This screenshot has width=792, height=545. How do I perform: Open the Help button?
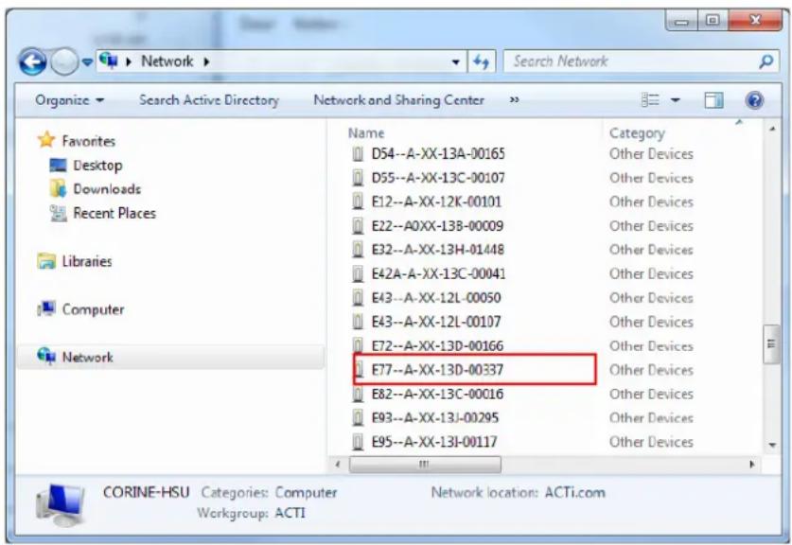point(754,100)
